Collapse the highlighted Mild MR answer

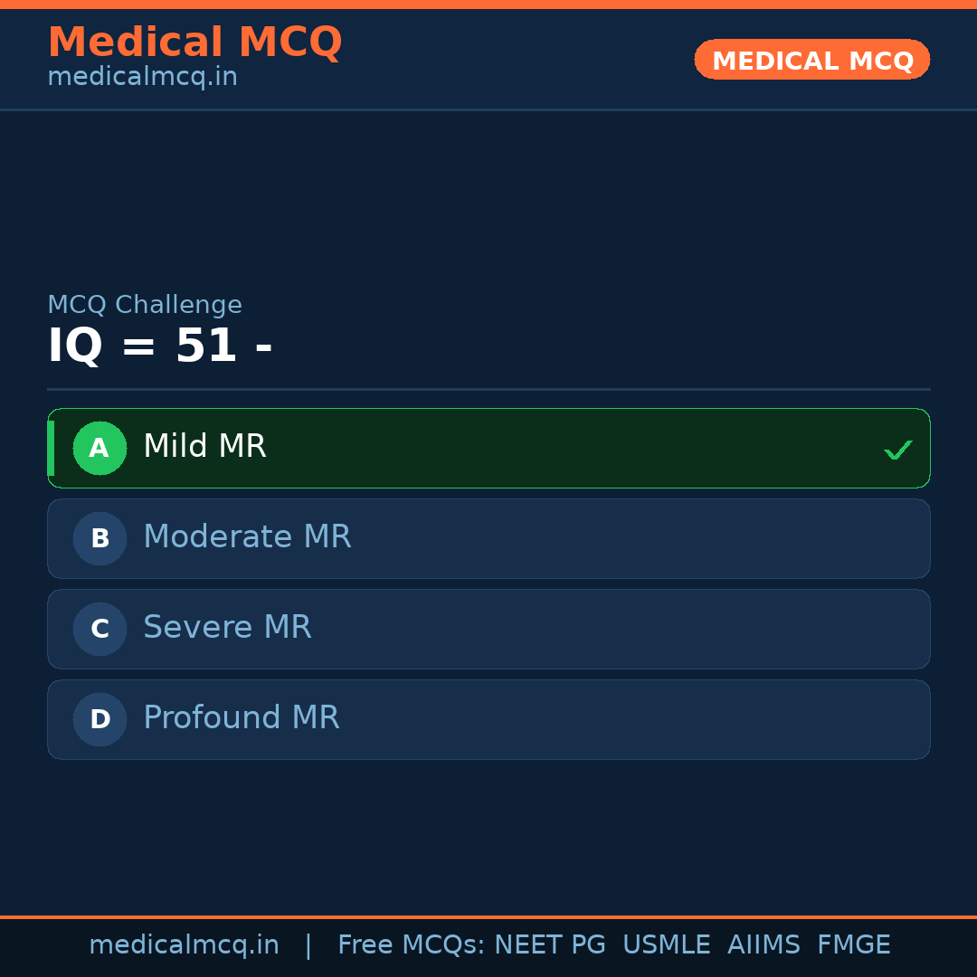point(488,448)
